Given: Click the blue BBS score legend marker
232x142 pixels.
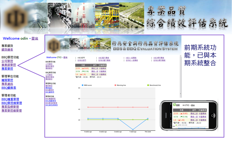Looking at the screenshot, I should [x=82, y=85].
